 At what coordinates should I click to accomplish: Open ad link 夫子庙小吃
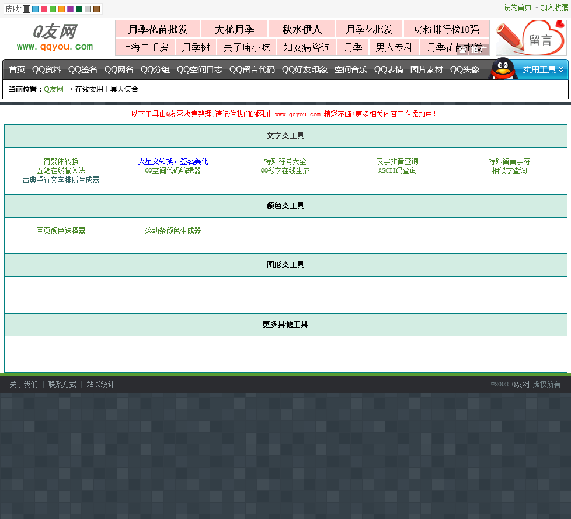tap(246, 47)
